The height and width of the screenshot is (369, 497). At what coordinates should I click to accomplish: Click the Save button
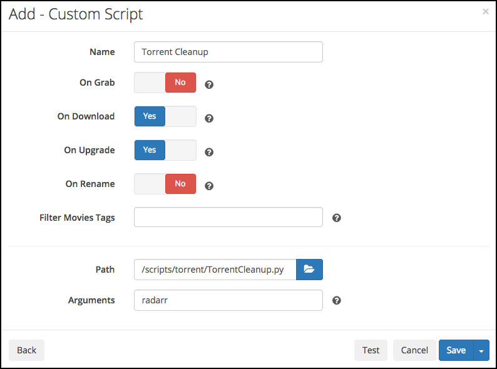pyautogui.click(x=456, y=350)
